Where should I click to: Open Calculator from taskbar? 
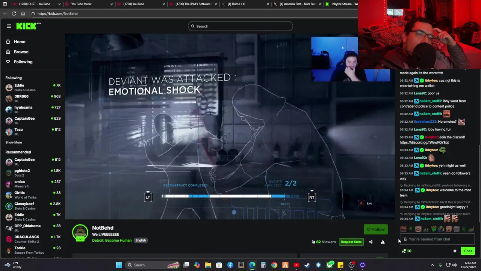263,265
